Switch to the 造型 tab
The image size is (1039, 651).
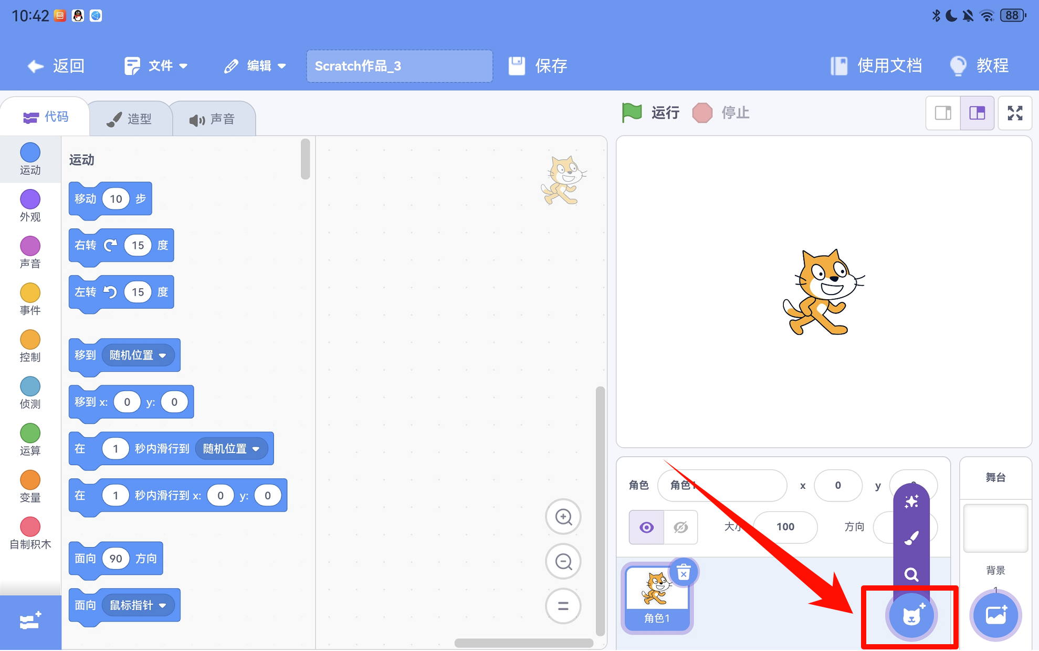pyautogui.click(x=130, y=119)
